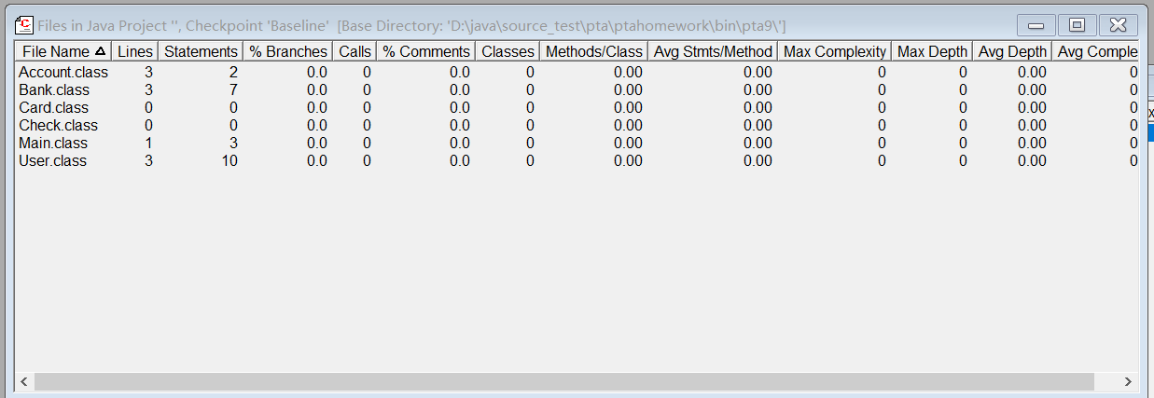Maximize the Files in Java Project window
The height and width of the screenshot is (398, 1154).
point(1077,25)
